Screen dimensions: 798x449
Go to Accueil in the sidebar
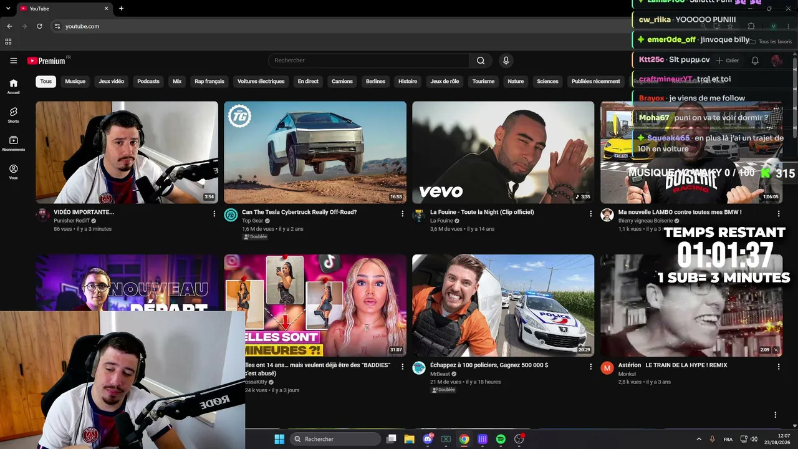coord(14,86)
